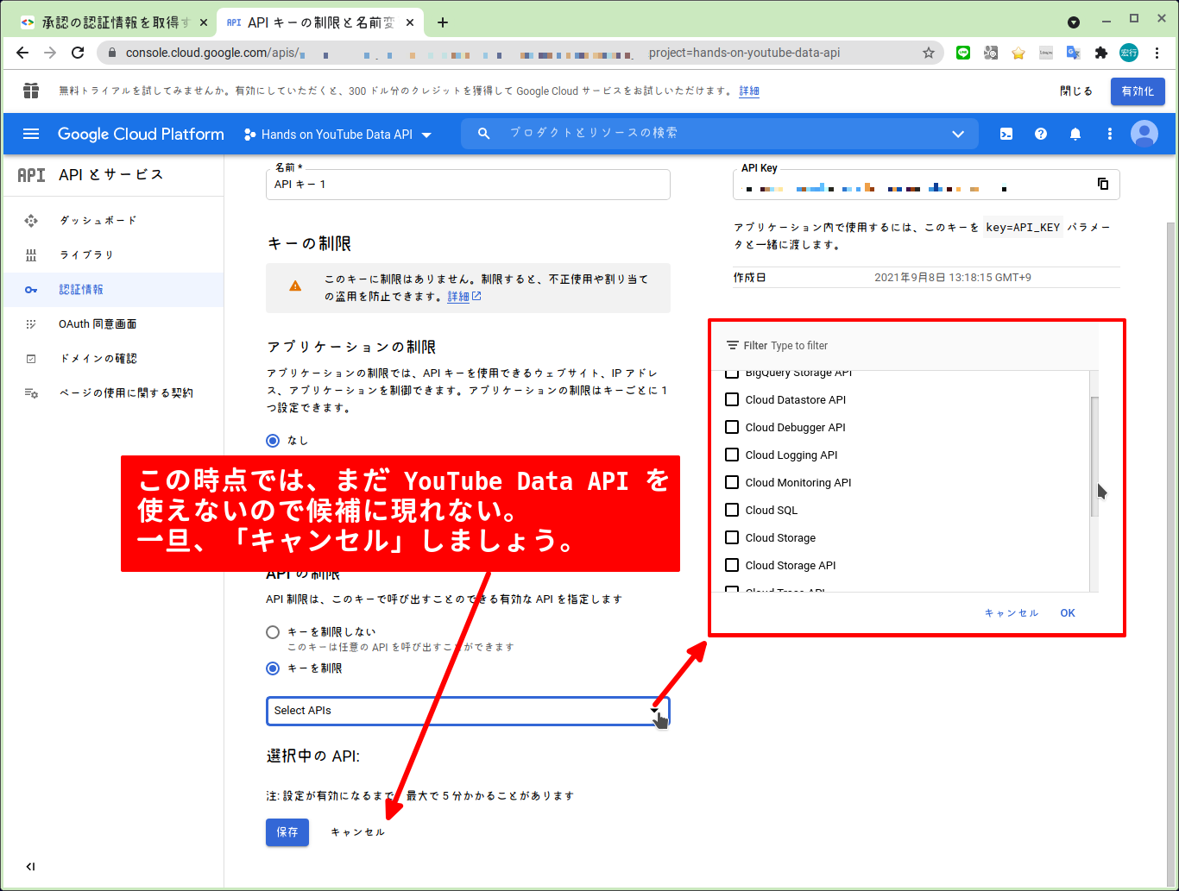Open the user account avatar

[1144, 134]
